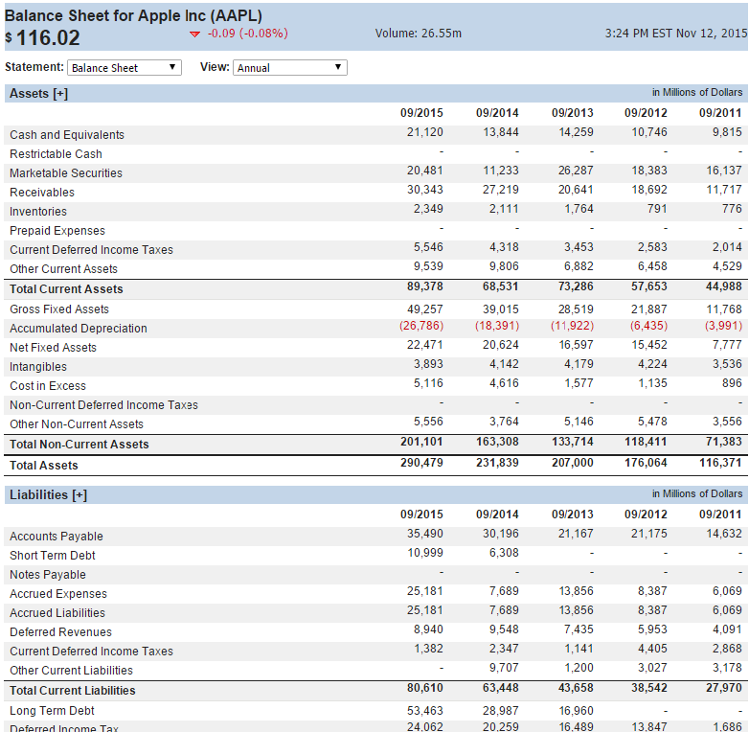This screenshot has height=732, width=749.
Task: Select the Long Term Debt row label
Action: click(52, 711)
